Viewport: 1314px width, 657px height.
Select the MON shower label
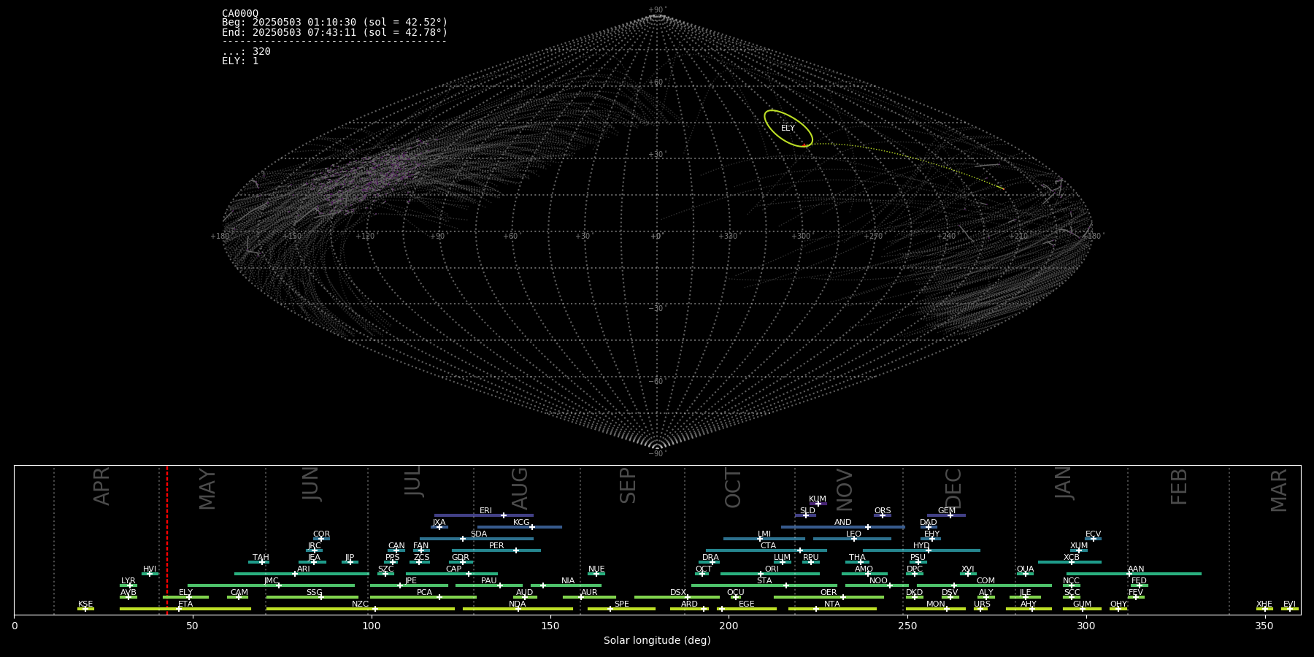[936, 604]
